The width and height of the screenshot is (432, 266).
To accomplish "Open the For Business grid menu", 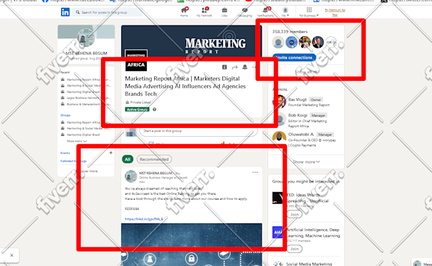I will tap(309, 11).
